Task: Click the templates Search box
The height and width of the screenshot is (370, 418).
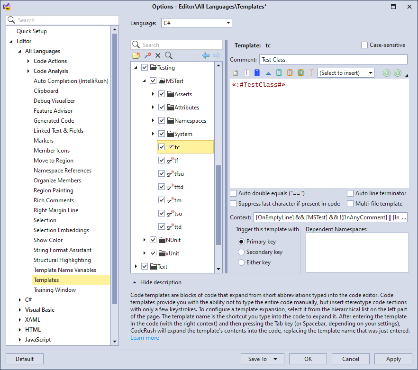Action: coord(176,45)
